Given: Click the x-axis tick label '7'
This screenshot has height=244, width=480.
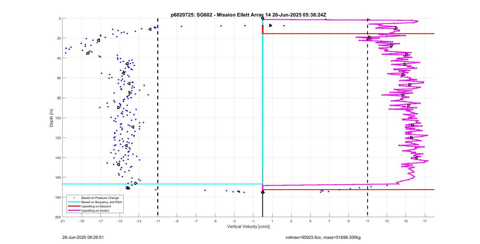Looking at the screenshot, I should pyautogui.click(x=329, y=221).
